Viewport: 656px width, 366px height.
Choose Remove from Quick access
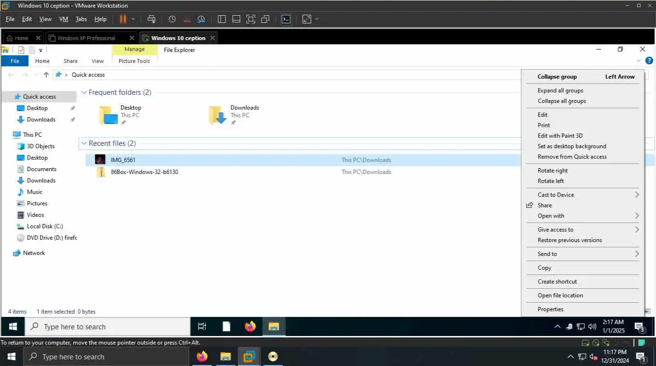pos(572,157)
